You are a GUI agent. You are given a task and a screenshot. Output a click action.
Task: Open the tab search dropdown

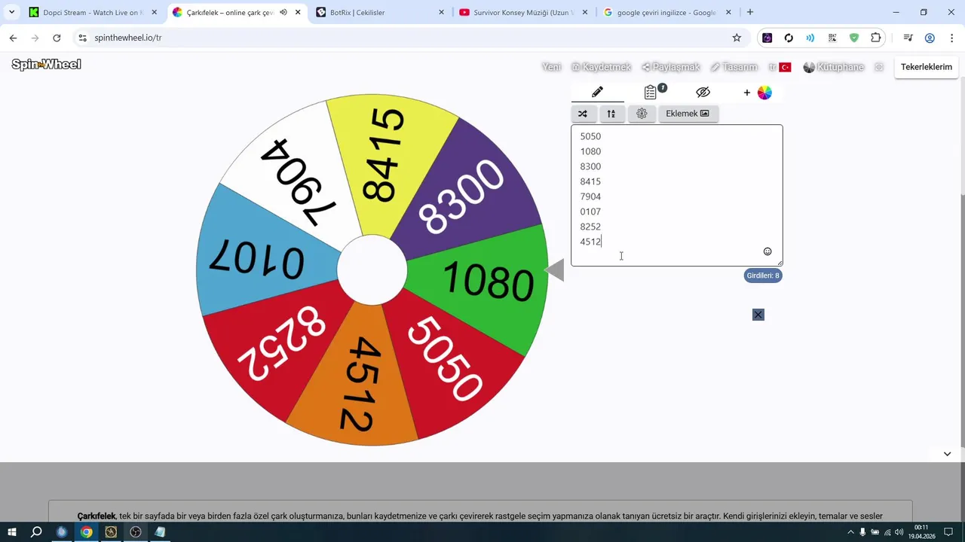point(11,12)
